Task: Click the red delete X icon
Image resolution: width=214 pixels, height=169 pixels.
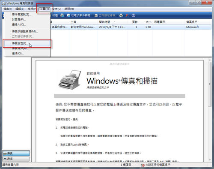Action: tap(127, 15)
